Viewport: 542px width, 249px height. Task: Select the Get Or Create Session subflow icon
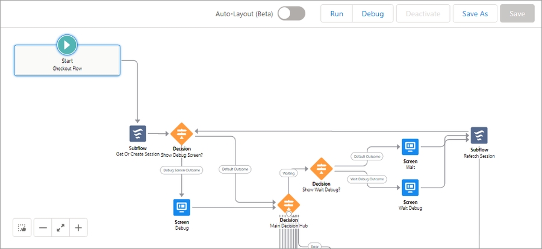tap(138, 134)
